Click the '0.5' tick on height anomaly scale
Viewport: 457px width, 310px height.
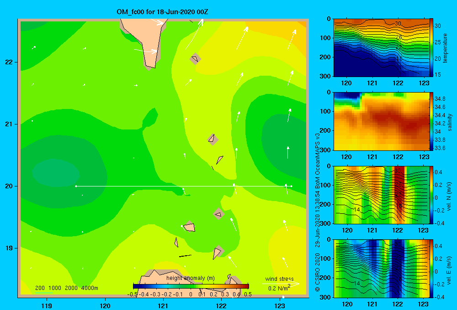click(248, 294)
